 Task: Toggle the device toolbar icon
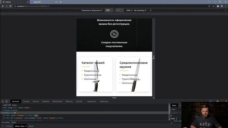[7, 101]
